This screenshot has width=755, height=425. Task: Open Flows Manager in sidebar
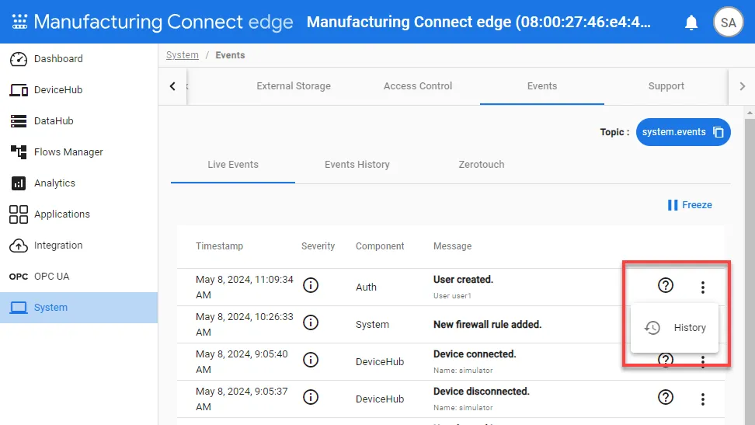pyautogui.click(x=79, y=152)
